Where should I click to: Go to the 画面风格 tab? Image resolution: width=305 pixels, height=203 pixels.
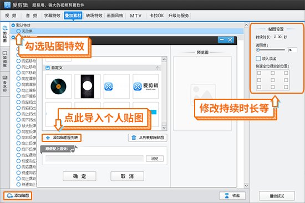115,16
